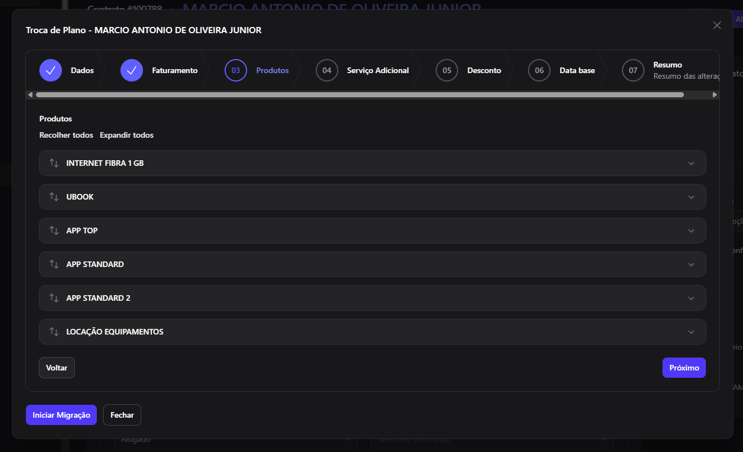This screenshot has height=452, width=743.
Task: Open the Desconto step
Action: pyautogui.click(x=468, y=70)
